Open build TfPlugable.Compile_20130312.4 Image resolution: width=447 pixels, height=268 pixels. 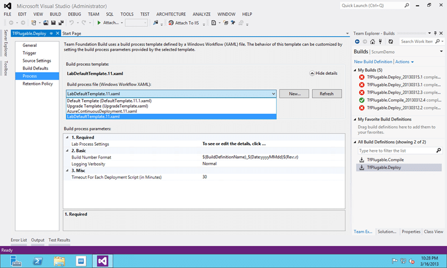pos(400,100)
